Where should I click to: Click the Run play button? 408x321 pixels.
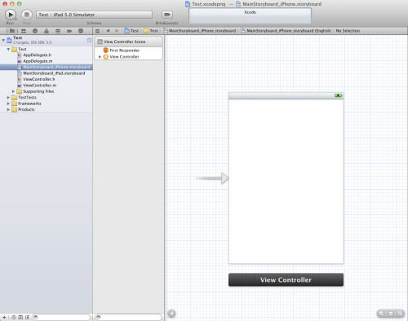point(11,15)
